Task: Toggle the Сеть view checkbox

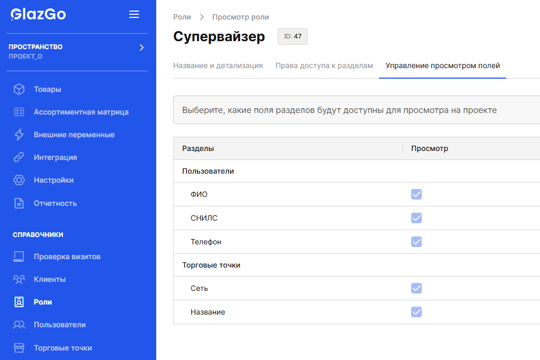Action: (416, 288)
